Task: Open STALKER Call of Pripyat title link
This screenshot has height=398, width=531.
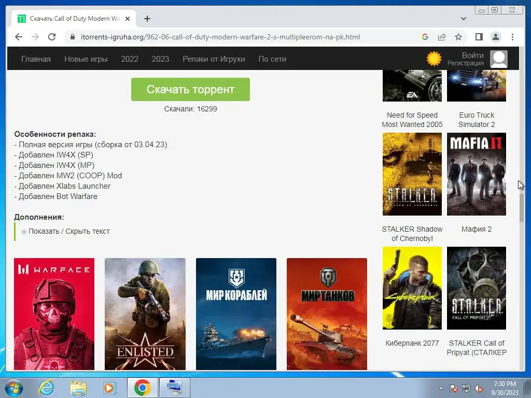Action: [x=477, y=348]
